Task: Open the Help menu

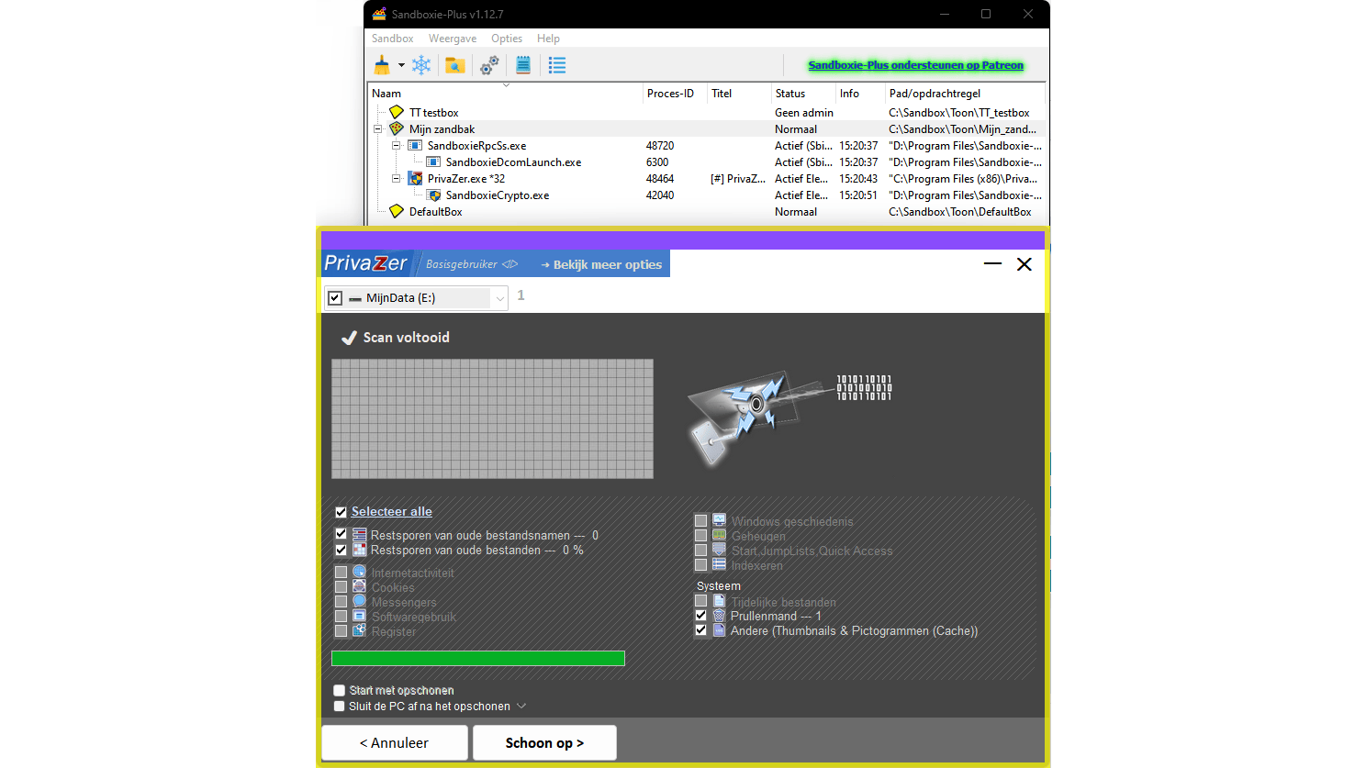Action: pos(548,39)
